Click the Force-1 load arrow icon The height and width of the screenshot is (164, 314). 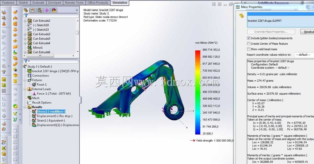[34, 94]
